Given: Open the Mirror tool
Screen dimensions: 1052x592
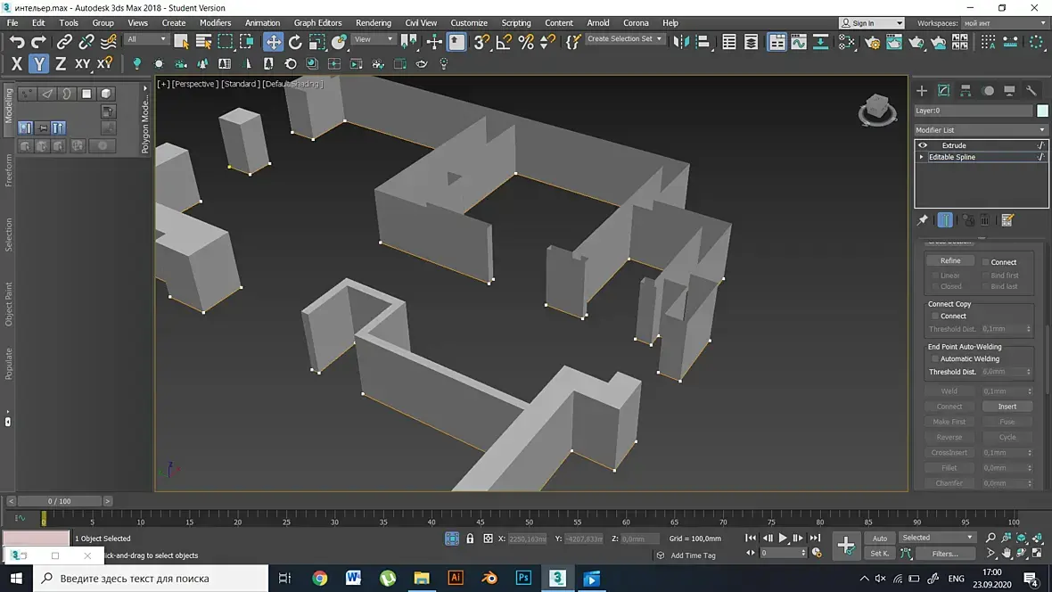Looking at the screenshot, I should (x=681, y=42).
